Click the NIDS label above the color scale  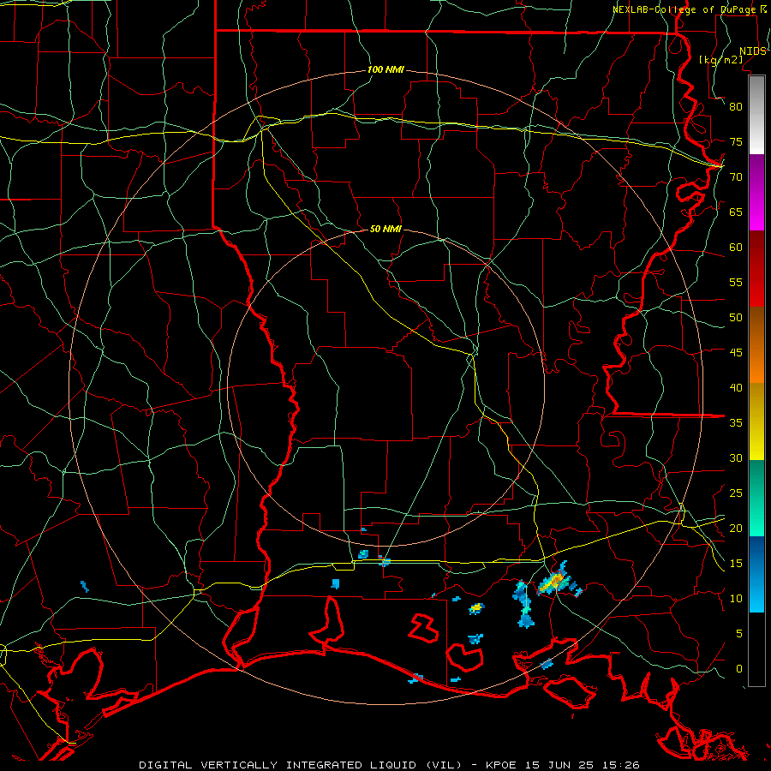point(752,51)
